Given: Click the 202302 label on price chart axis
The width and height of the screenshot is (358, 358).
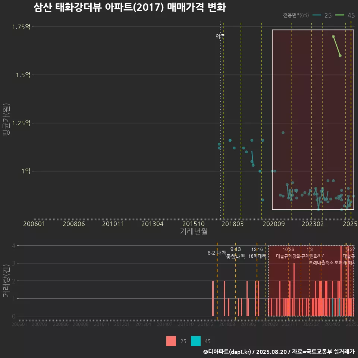Looking at the screenshot, I should [313, 224].
